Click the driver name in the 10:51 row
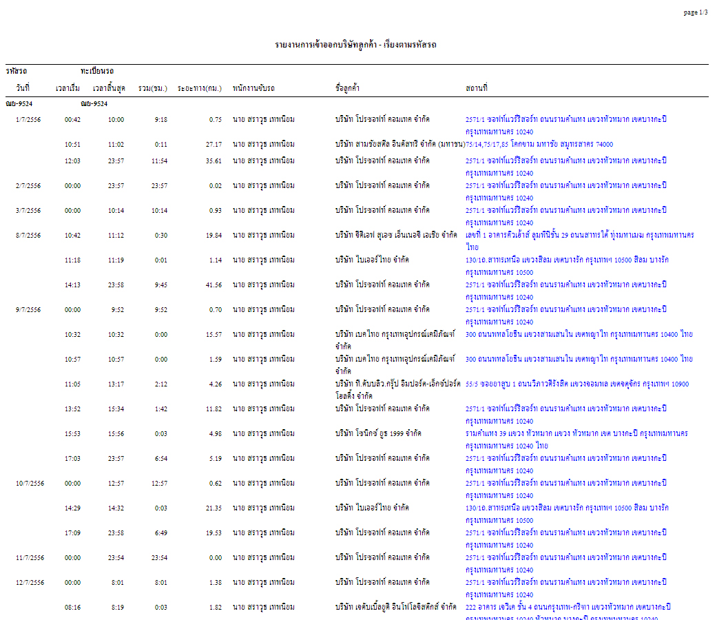The width and height of the screenshot is (717, 620). (x=263, y=145)
